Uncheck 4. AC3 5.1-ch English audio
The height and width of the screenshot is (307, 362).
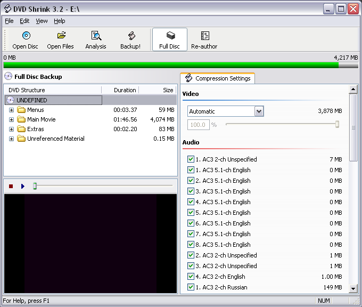pyautogui.click(x=191, y=201)
